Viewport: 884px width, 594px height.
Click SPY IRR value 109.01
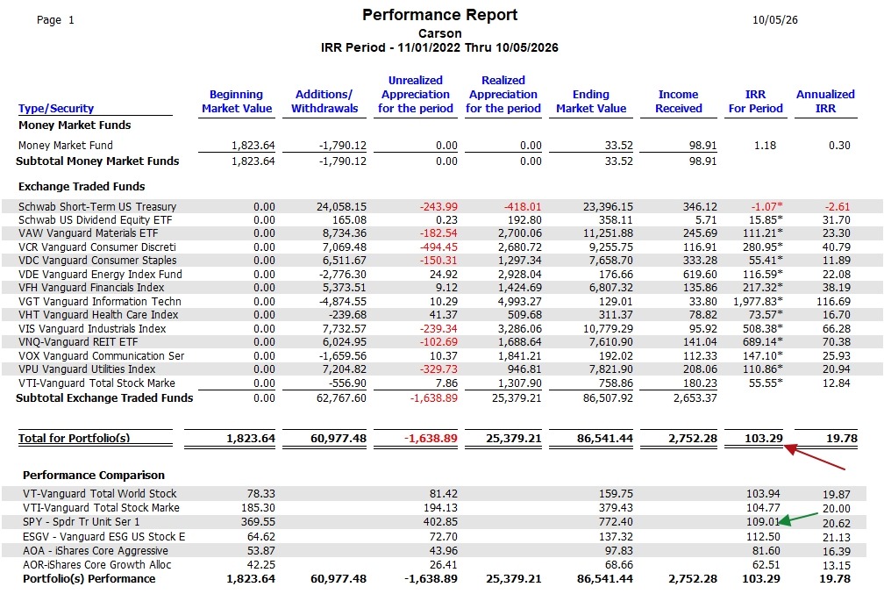click(x=763, y=522)
